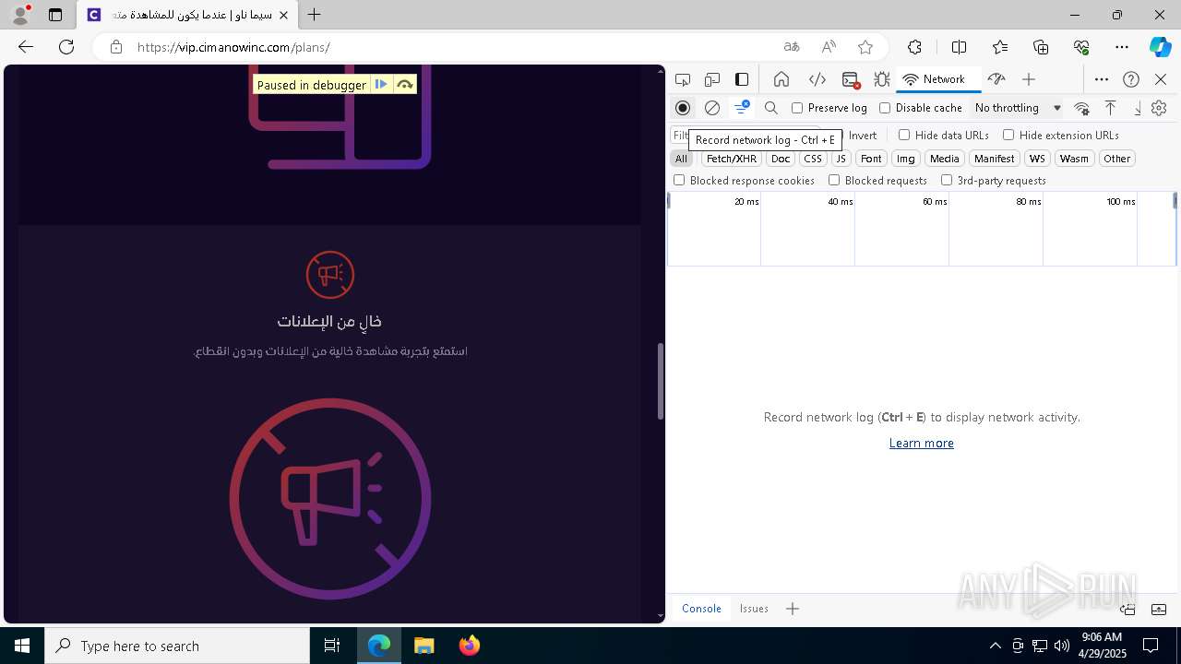
Task: Toggle DevTools sidebar panel icon
Action: [x=742, y=79]
